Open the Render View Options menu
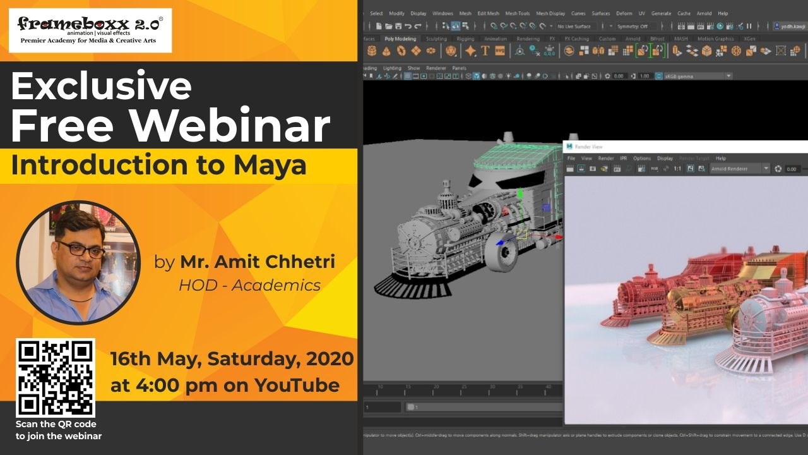 point(641,158)
